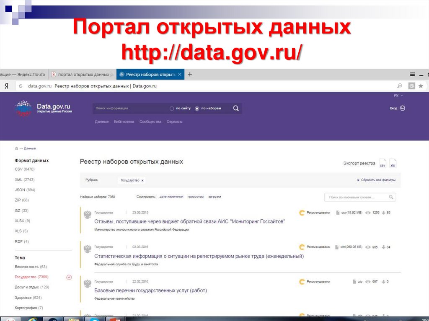Click coat of arms icon beside Отзывы dataset
429x321 pixels.
point(87,215)
